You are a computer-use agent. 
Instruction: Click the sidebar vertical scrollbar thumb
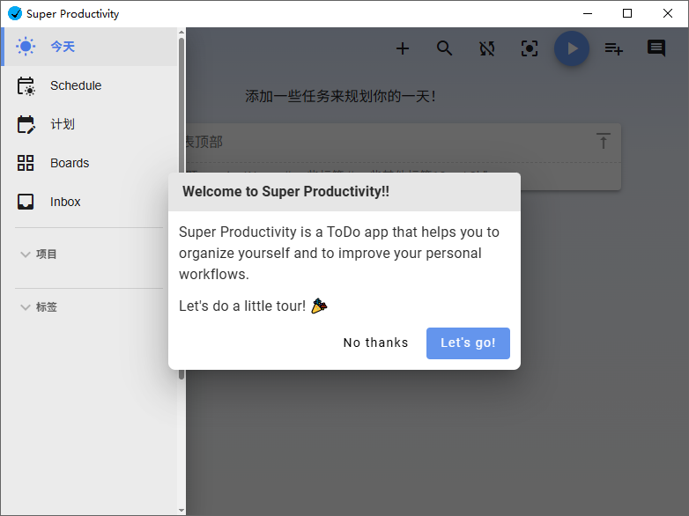[182, 209]
